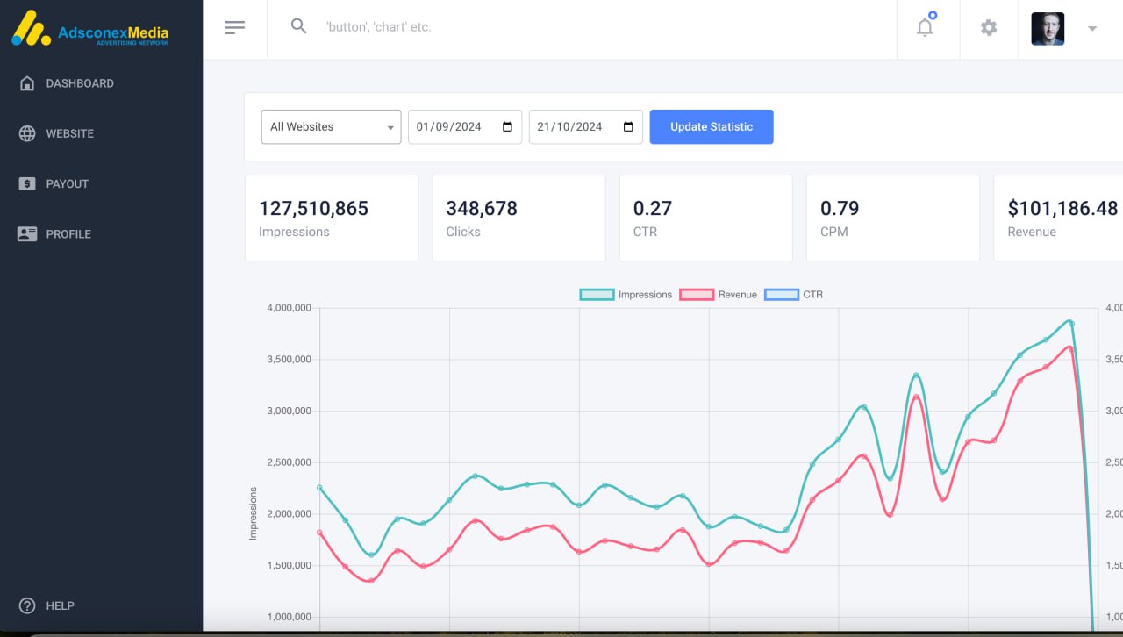Expand the account menu chevron beside avatar

(x=1092, y=27)
